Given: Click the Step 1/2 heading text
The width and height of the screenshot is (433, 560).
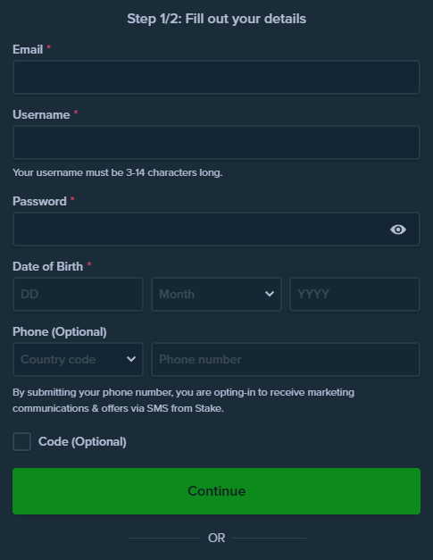Looking at the screenshot, I should tap(217, 19).
